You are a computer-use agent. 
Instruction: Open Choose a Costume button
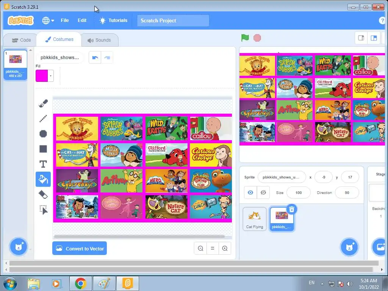(x=18, y=247)
